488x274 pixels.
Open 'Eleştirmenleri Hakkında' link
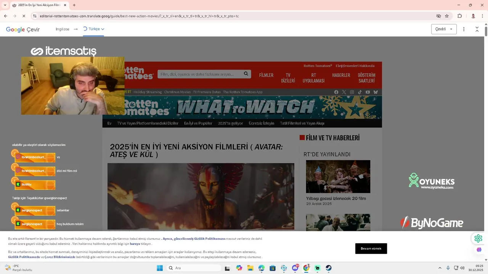point(355,66)
